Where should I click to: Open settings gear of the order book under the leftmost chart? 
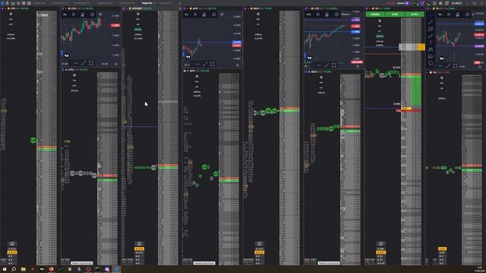tap(74, 75)
